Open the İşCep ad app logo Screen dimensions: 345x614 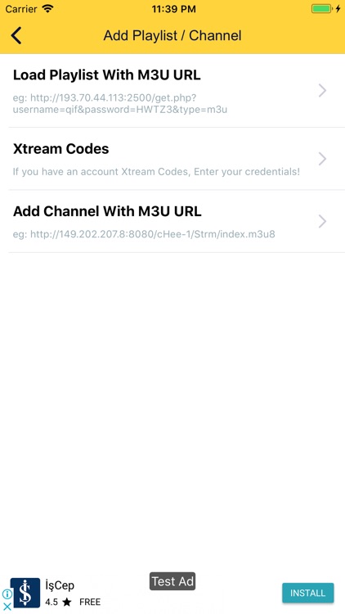[x=25, y=593]
